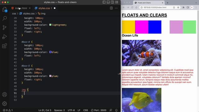Open a new browser tab
This screenshot has height=112, width=199.
coord(168,3)
